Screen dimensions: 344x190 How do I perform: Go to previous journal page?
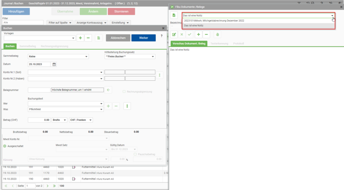coord(13,186)
